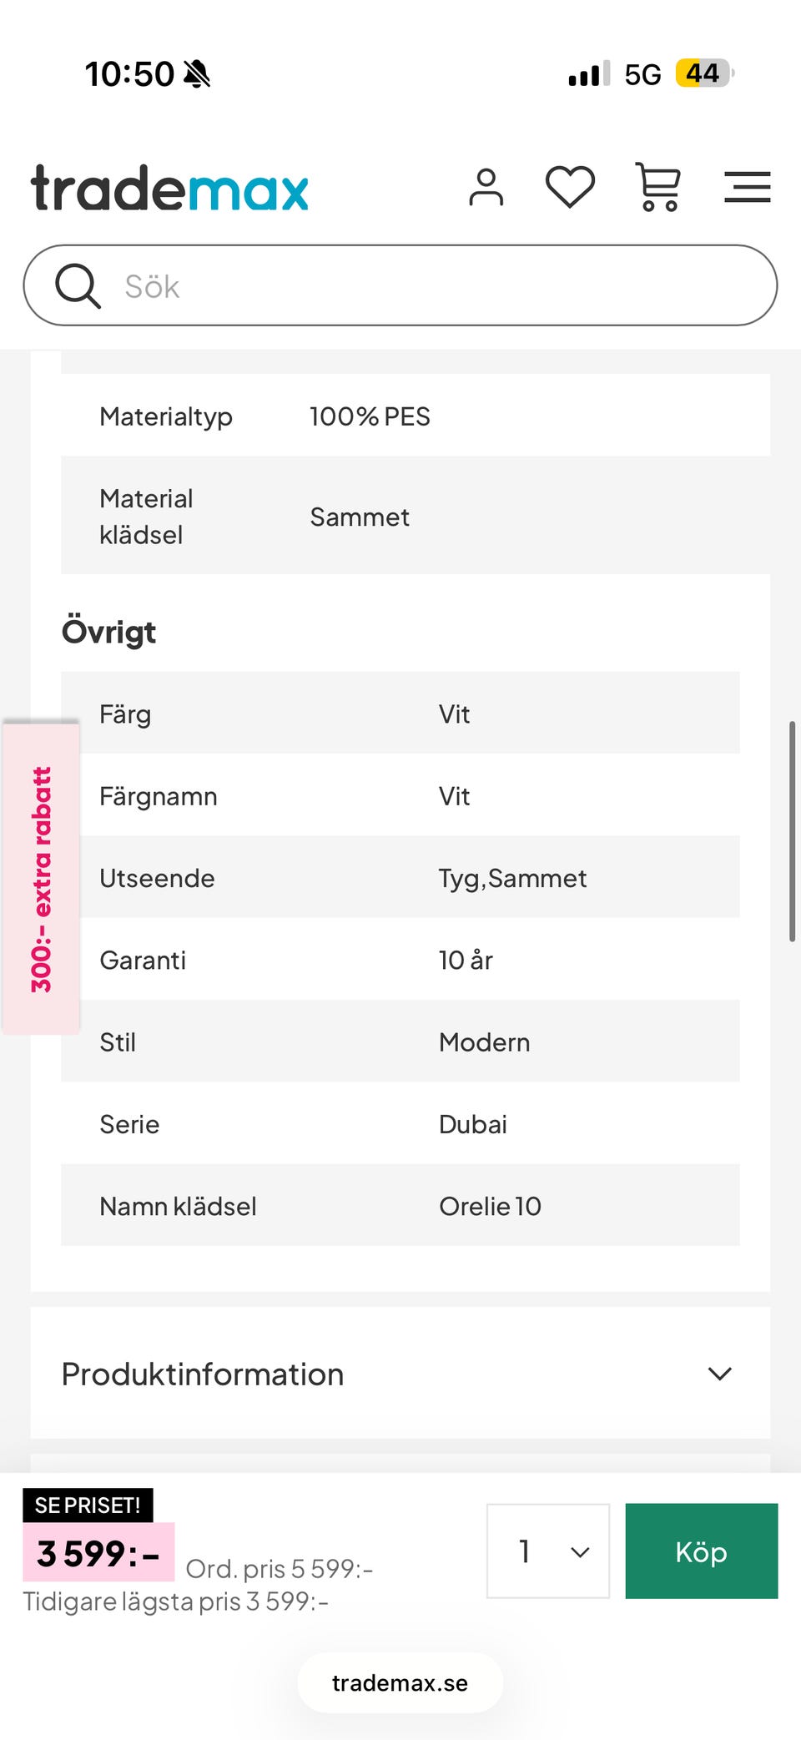801x1740 pixels.
Task: Open the 300:- extra rabatt side tab
Action: [x=42, y=879]
